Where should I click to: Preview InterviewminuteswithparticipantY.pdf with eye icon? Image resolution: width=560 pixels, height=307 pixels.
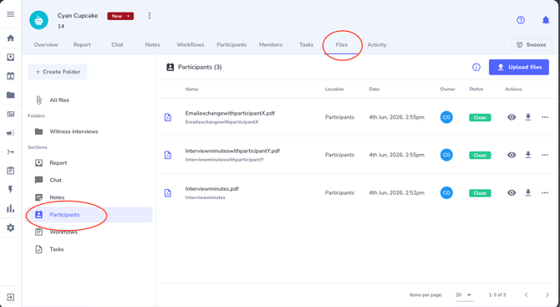[512, 155]
